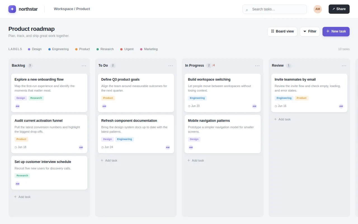The image size is (358, 224).
Task: Click the Search tasks input field
Action: 275,9
